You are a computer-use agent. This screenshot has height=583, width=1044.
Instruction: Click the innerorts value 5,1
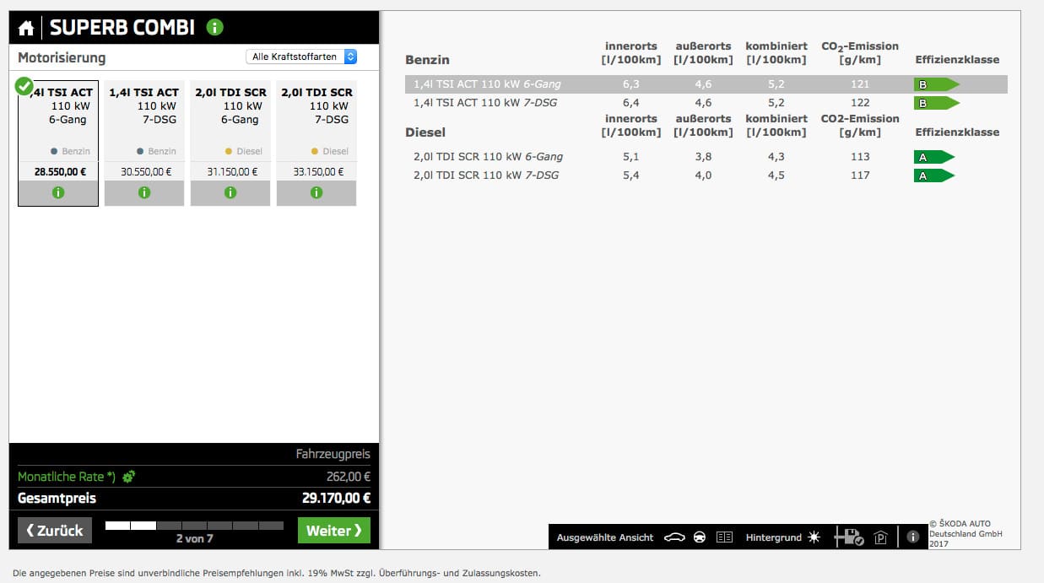click(630, 157)
